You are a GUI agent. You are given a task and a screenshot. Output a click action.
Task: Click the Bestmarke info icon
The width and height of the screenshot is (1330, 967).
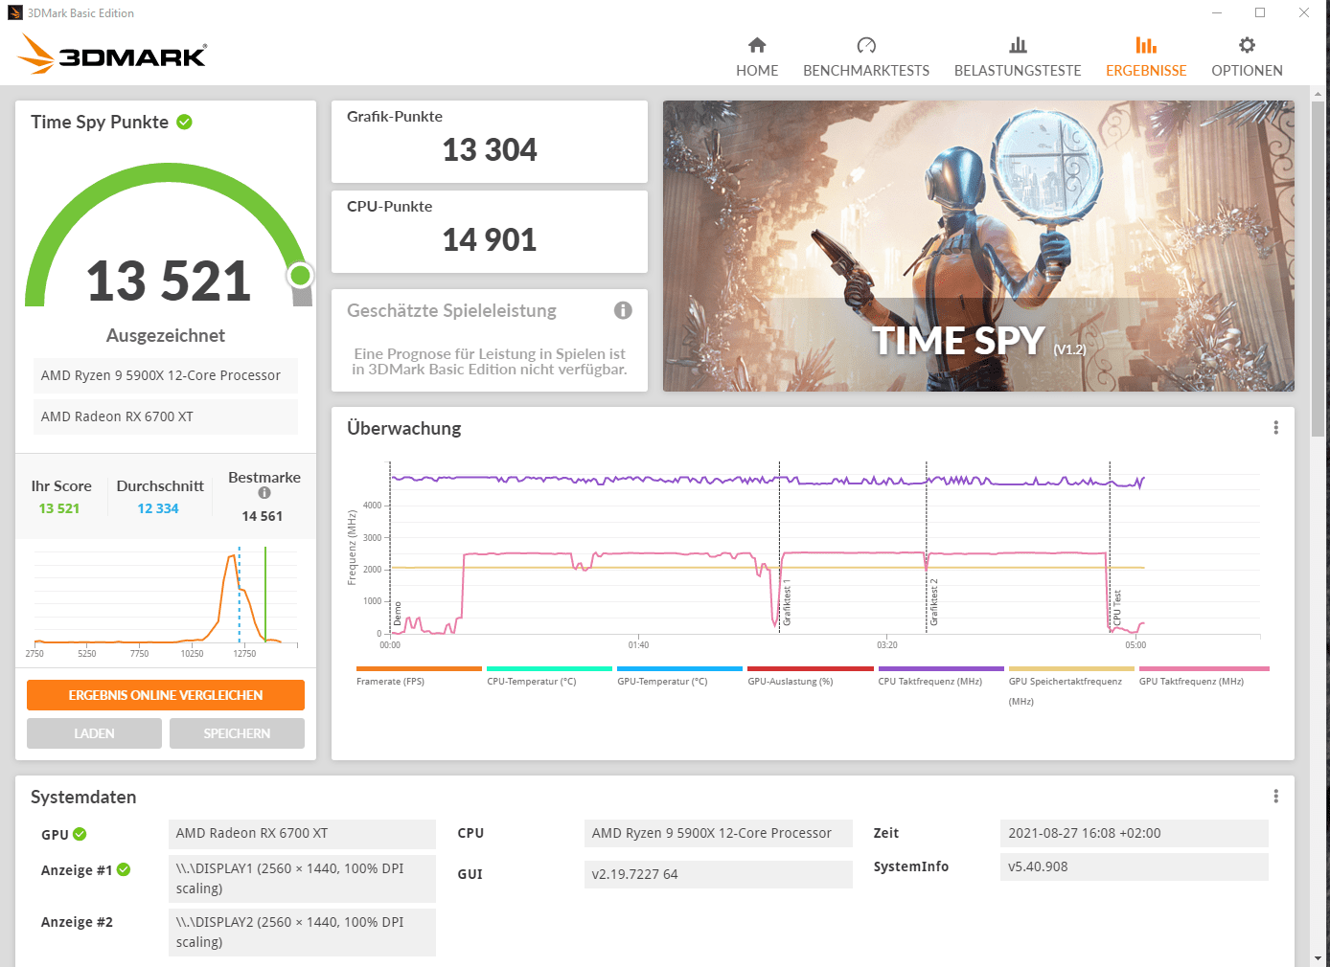tap(264, 493)
